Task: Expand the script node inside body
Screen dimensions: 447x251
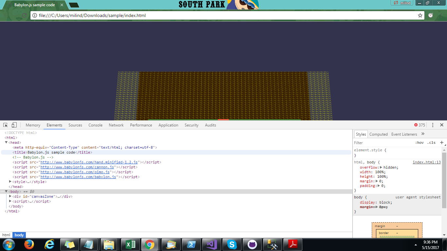Action: click(x=10, y=201)
